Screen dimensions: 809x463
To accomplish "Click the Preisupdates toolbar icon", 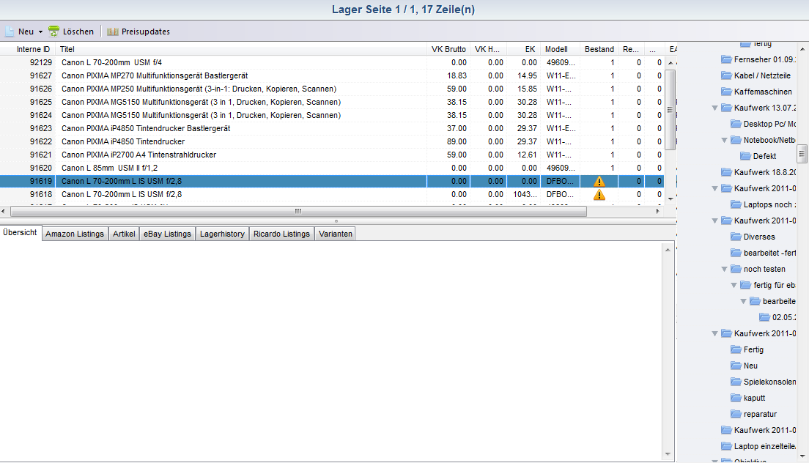I will pos(112,32).
